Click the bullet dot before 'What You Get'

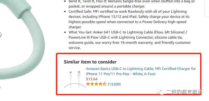point(65,32)
